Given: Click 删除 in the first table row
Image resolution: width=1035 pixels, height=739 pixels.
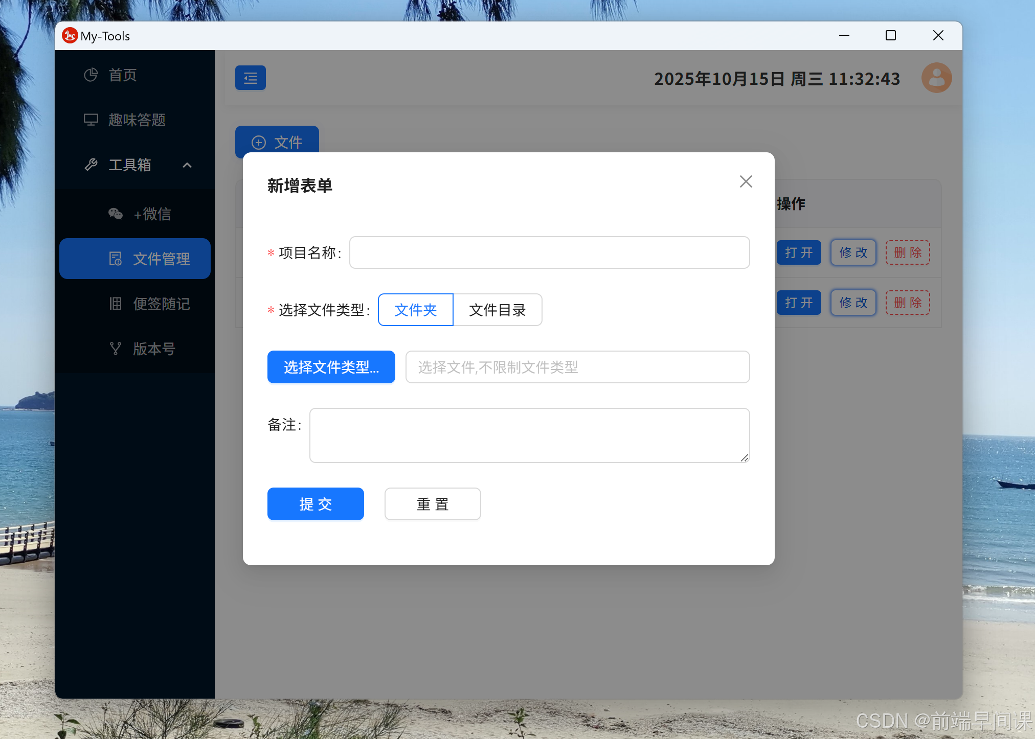Looking at the screenshot, I should coord(908,252).
